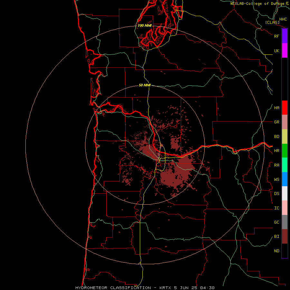Viewport: 290px width, 290px height.
Task: Click the WS legend label
Action: 276,179
